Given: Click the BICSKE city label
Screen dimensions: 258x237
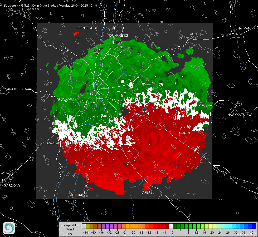Looking at the screenshot, I should 13,89.
